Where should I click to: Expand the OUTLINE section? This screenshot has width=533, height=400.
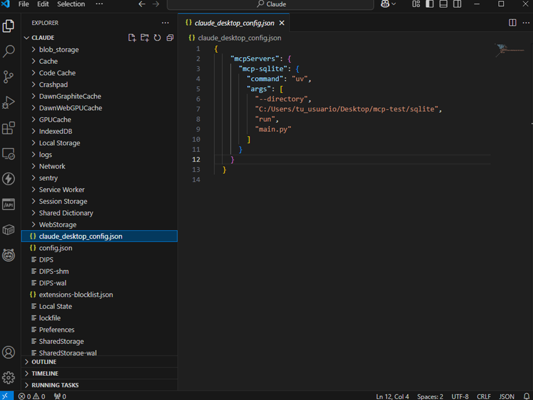[x=44, y=362]
